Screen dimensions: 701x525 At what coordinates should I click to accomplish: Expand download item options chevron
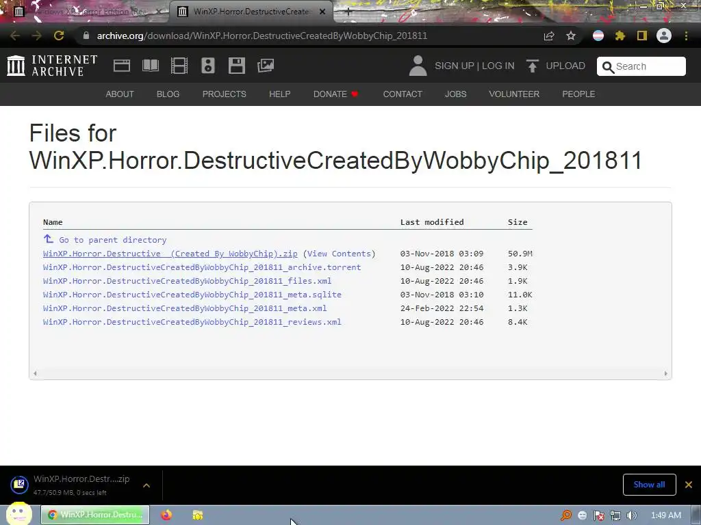coord(146,485)
